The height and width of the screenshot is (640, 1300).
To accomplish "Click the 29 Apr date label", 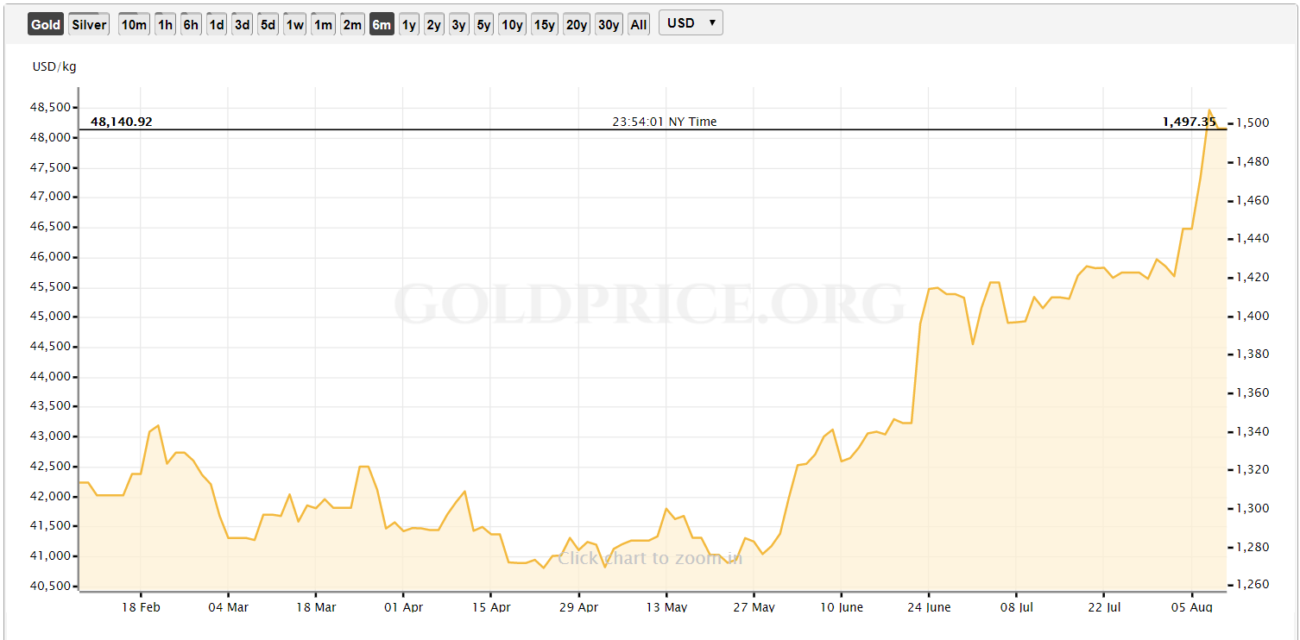I will pos(578,607).
